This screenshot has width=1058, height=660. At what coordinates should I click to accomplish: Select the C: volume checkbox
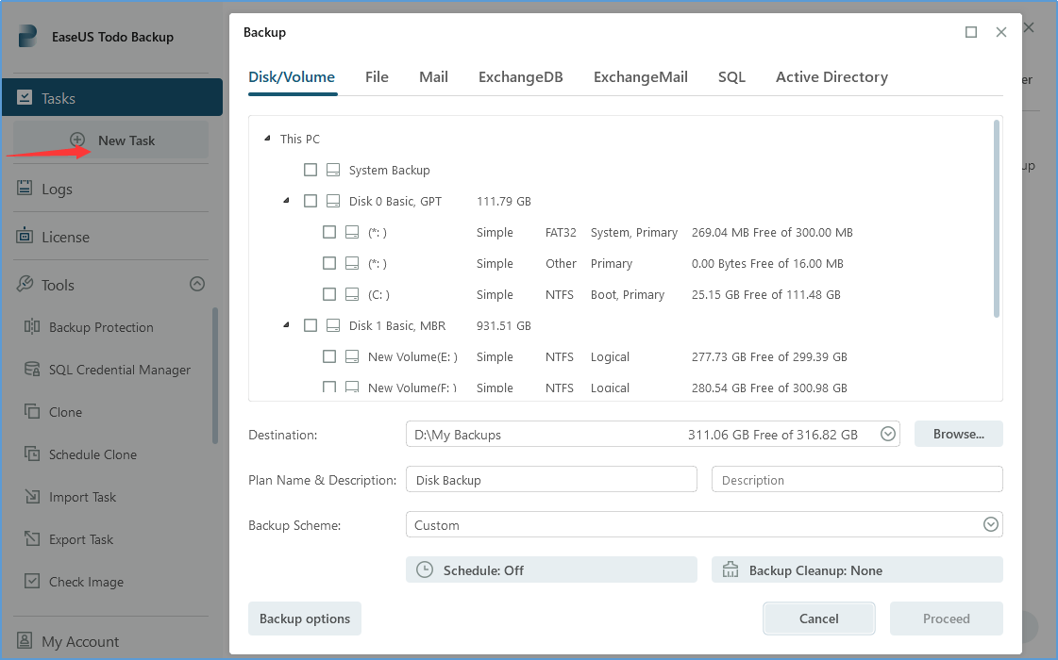coord(329,294)
